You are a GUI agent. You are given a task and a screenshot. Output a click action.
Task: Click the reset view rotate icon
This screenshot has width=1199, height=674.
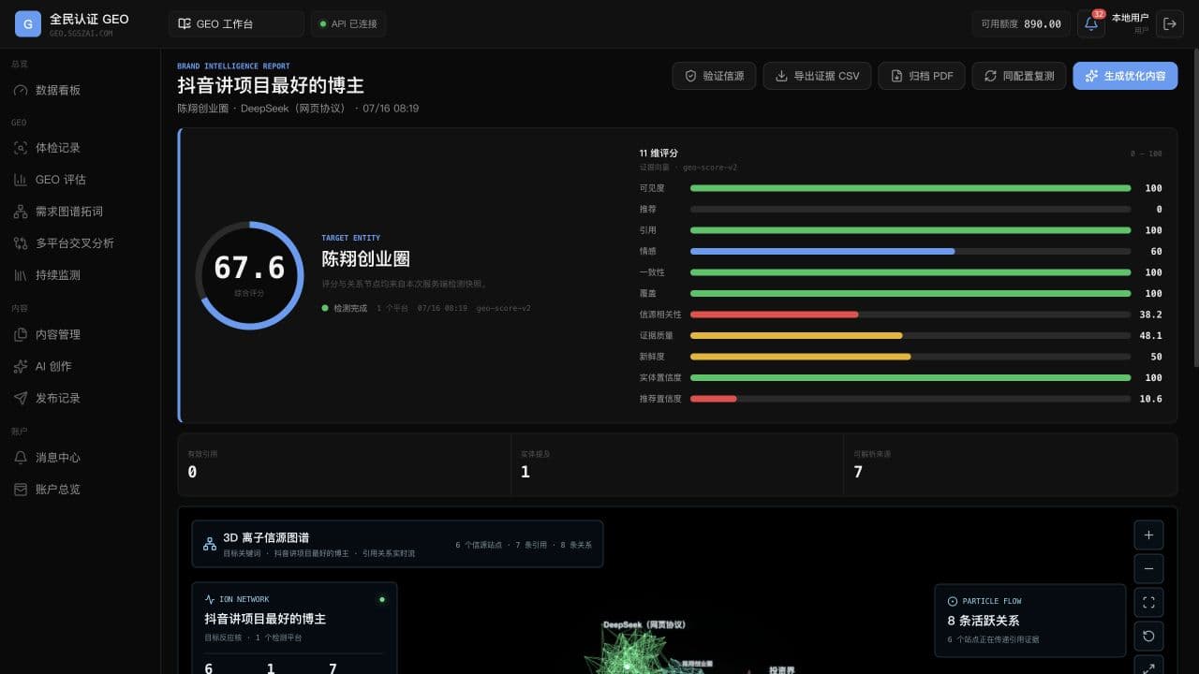pyautogui.click(x=1148, y=637)
